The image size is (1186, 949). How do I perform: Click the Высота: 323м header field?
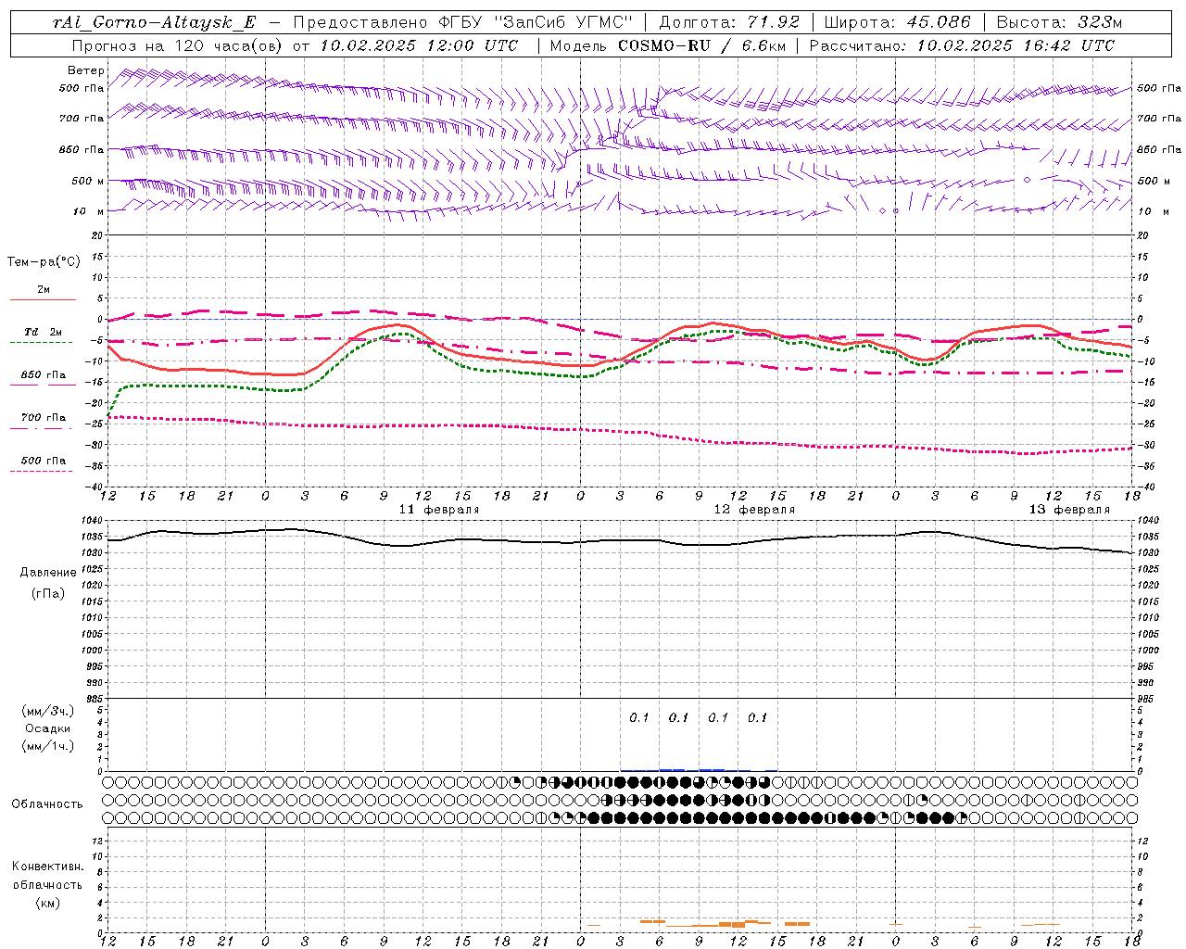point(1059,22)
